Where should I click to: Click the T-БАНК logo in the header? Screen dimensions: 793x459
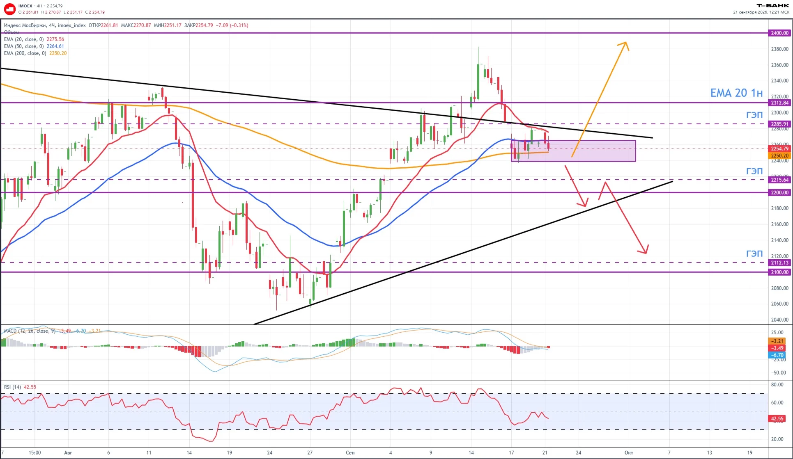773,5
